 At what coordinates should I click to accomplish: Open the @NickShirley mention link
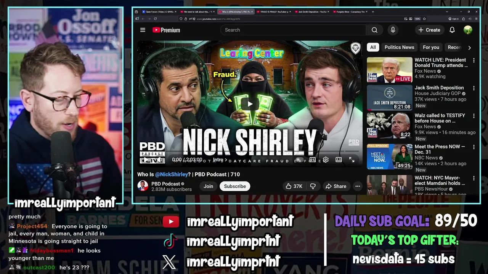[172, 174]
